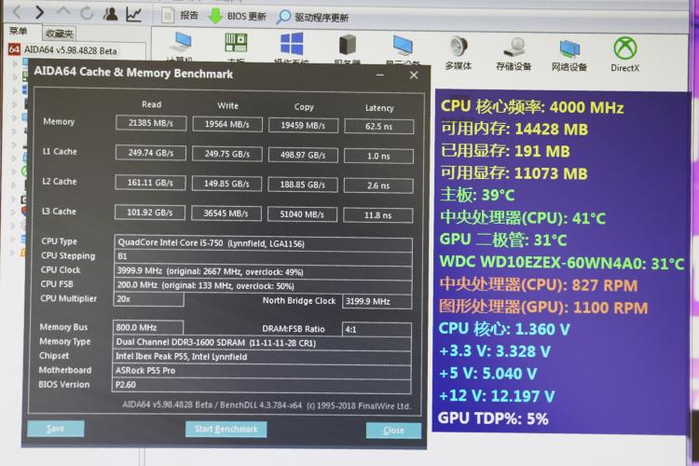Switch to the 菜单 tab
Screen dimensions: 699x466
[x=19, y=31]
